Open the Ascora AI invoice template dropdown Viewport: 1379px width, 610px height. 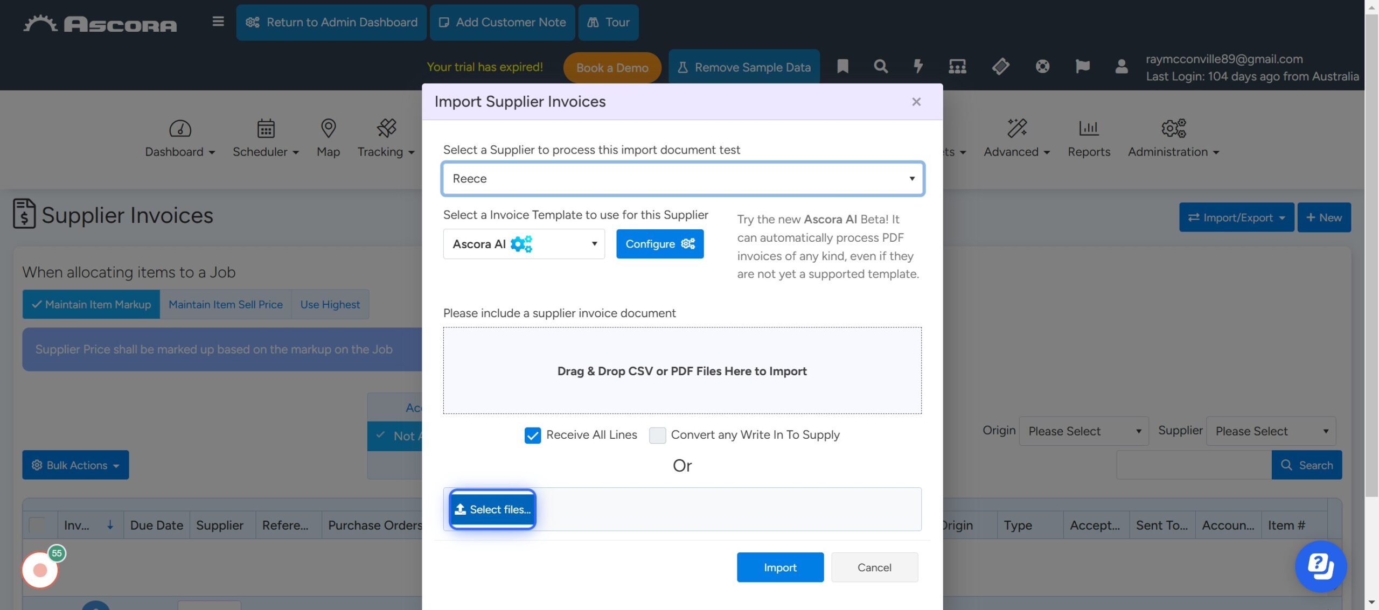pyautogui.click(x=524, y=244)
